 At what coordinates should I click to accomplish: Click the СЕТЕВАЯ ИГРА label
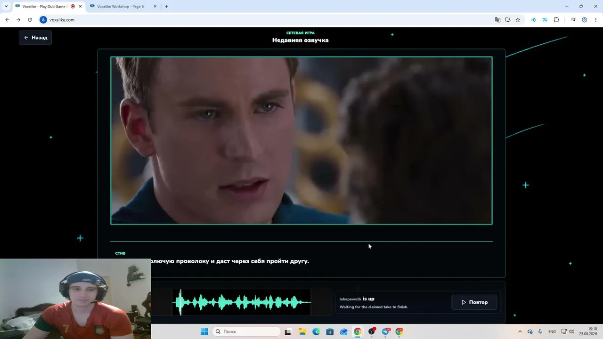pyautogui.click(x=301, y=33)
